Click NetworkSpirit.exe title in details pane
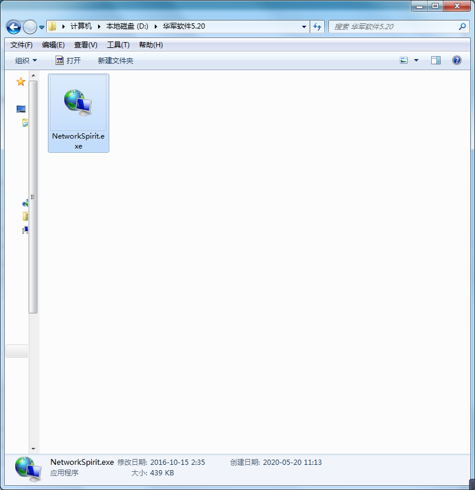The width and height of the screenshot is (475, 490). [82, 462]
